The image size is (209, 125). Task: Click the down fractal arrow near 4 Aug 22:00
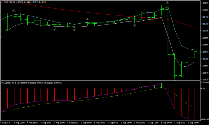pos(54,29)
